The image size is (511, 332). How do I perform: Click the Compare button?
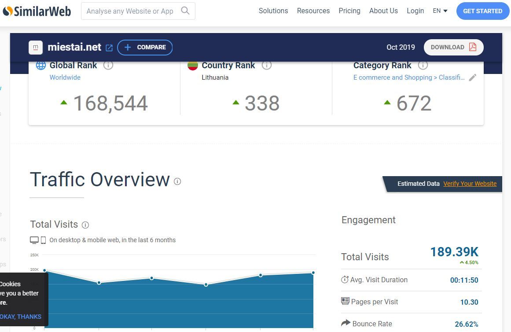point(145,48)
